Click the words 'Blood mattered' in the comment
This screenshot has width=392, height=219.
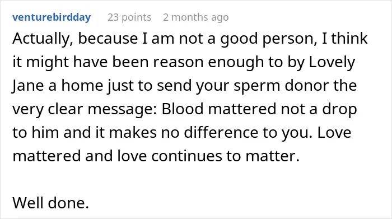point(219,109)
